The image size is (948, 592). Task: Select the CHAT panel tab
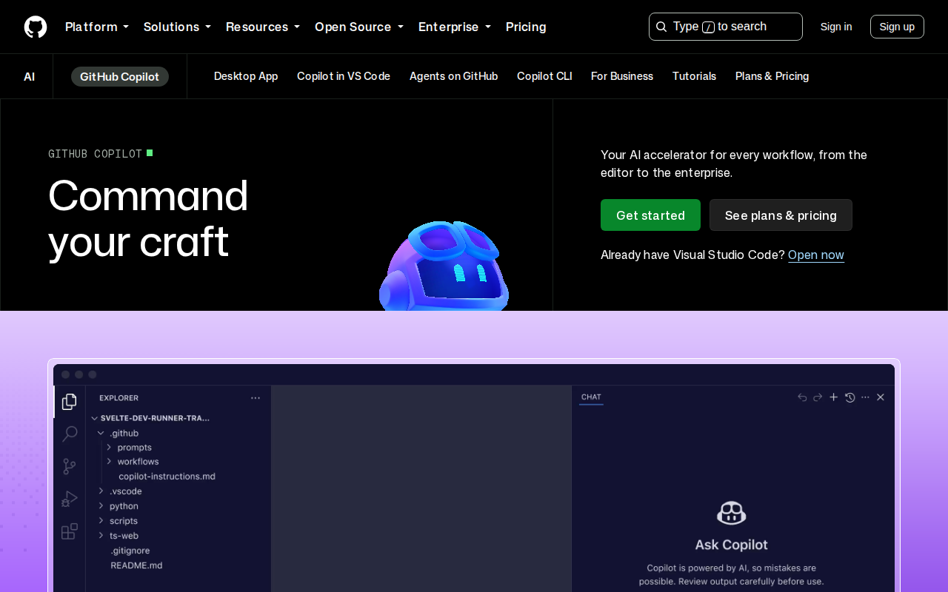[x=591, y=397]
